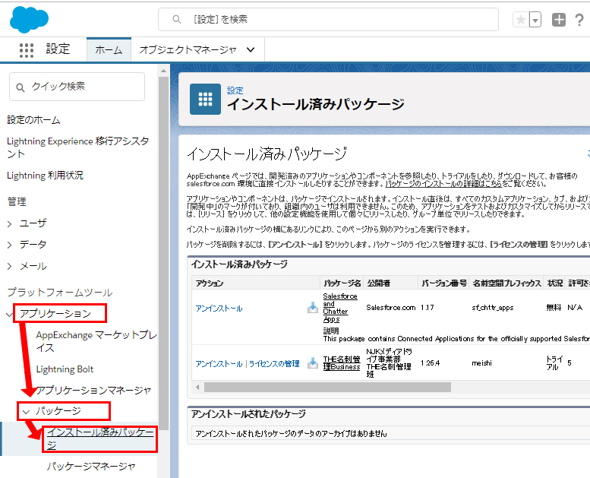Click the 無料 status cell
The height and width of the screenshot is (478, 590).
[x=554, y=308]
